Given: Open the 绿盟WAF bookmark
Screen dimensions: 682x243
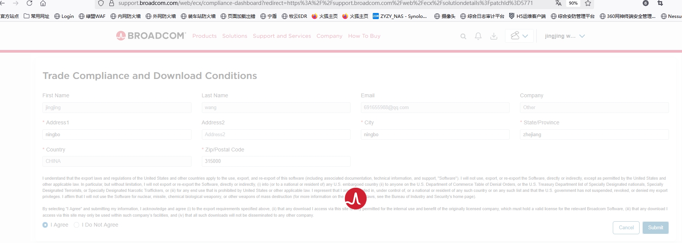Looking at the screenshot, I should click(x=92, y=16).
